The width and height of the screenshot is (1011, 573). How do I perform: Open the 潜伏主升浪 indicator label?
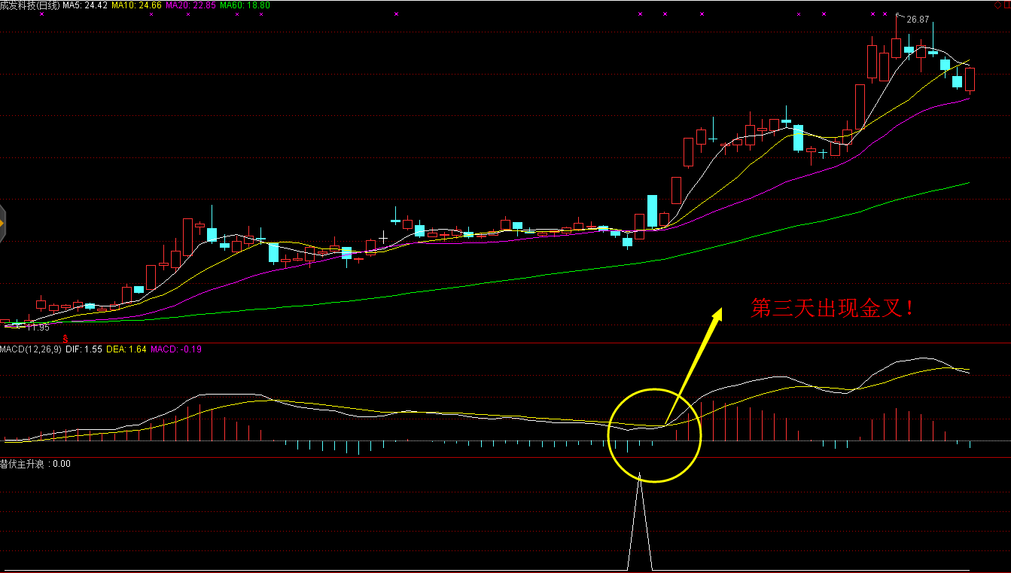23,464
